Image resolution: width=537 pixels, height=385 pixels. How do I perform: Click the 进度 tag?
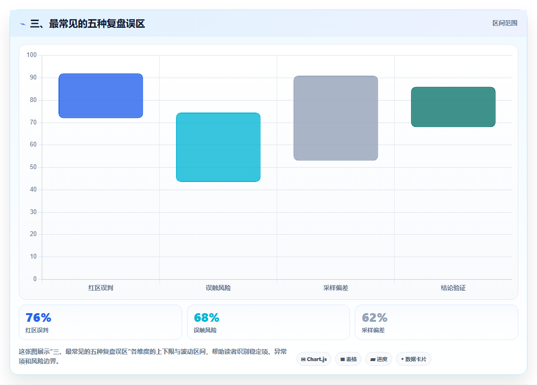click(379, 359)
